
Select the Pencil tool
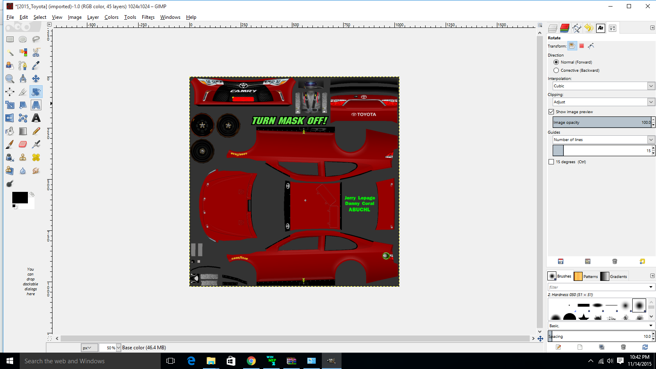[36, 131]
